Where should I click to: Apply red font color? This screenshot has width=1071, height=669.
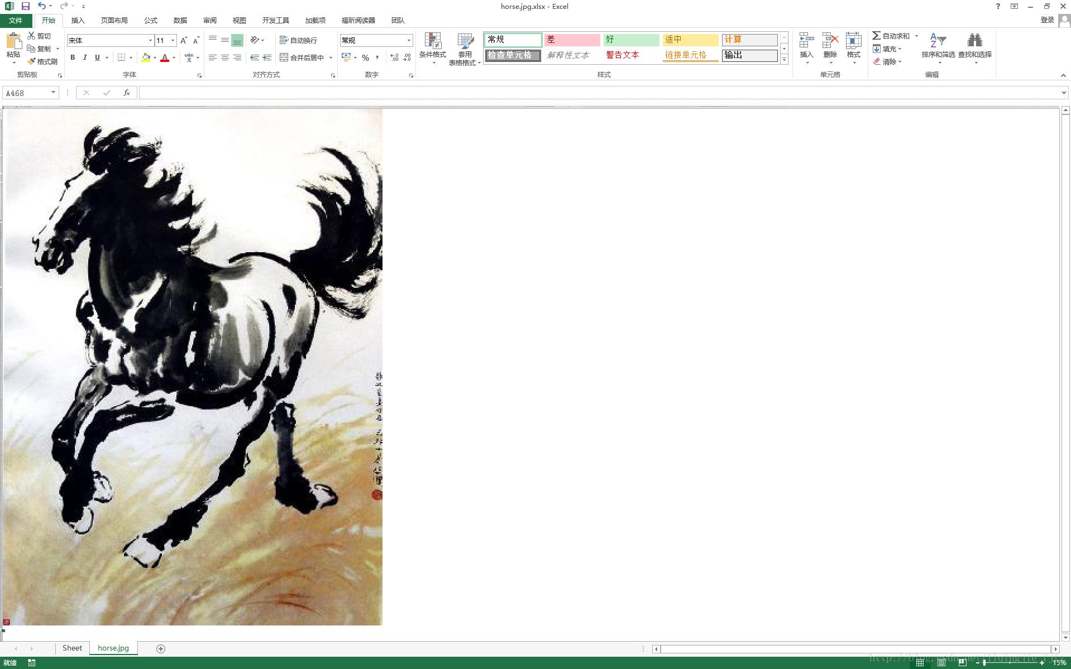pos(165,57)
